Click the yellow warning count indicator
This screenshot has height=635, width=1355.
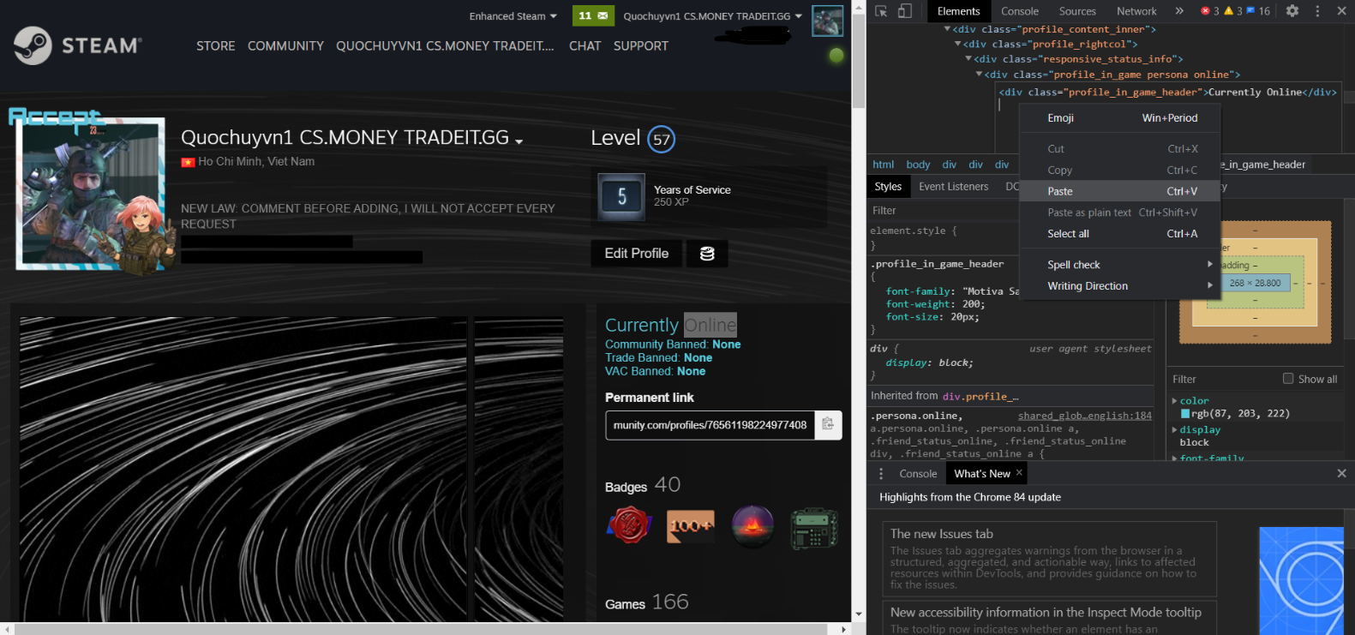(x=1233, y=11)
